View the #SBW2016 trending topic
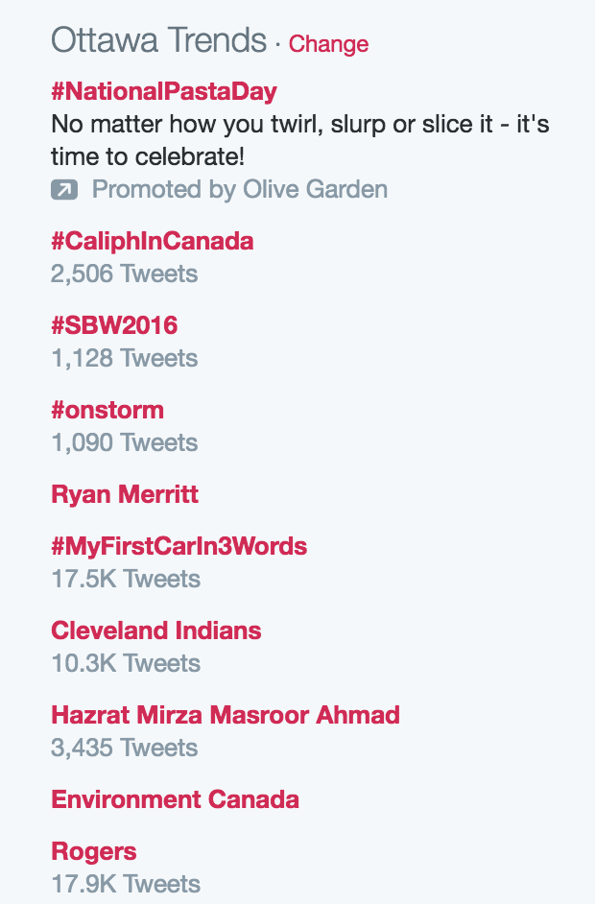This screenshot has height=904, width=595. pyautogui.click(x=114, y=325)
